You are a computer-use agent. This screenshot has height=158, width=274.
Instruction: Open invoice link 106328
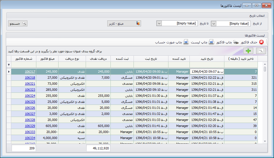point(30,120)
